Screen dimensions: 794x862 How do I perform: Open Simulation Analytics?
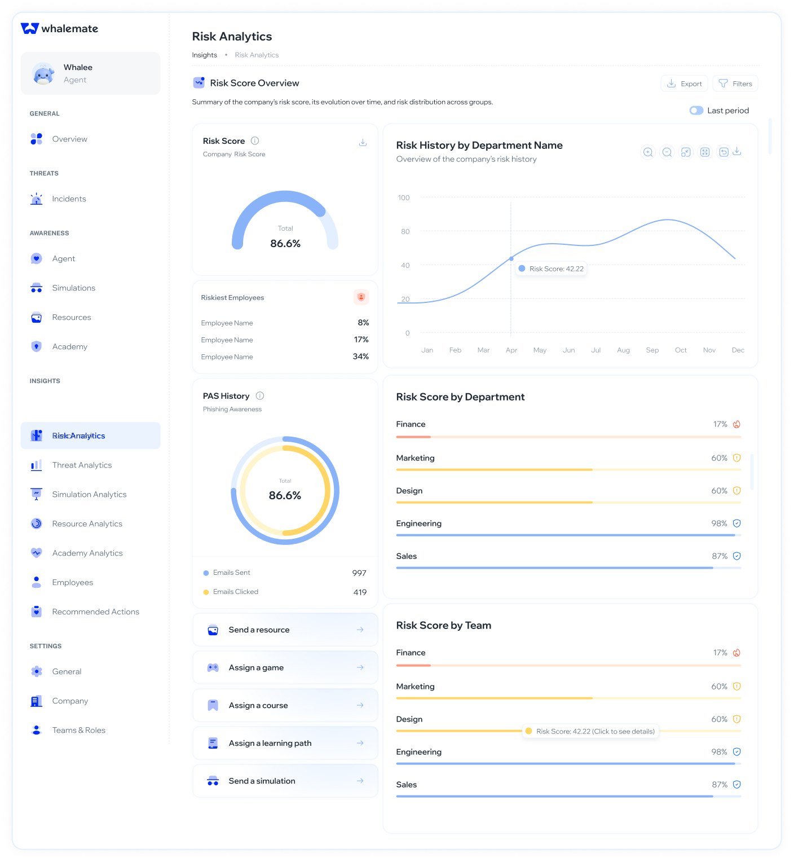tap(90, 494)
